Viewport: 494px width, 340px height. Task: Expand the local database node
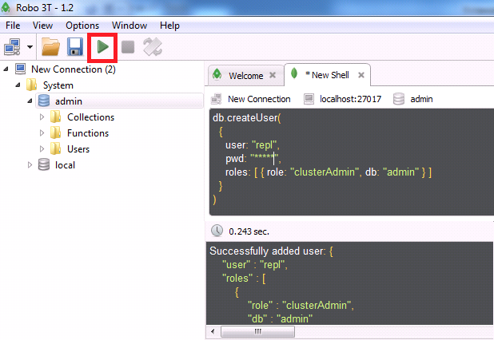(30, 165)
